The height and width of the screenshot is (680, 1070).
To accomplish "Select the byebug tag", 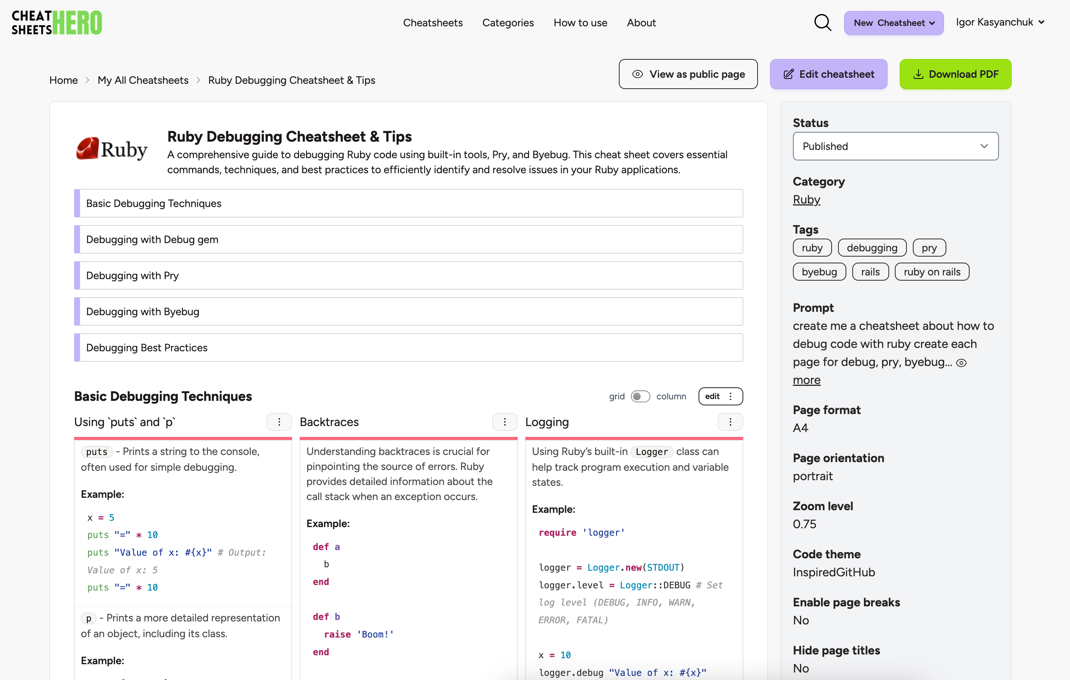I will click(x=819, y=272).
